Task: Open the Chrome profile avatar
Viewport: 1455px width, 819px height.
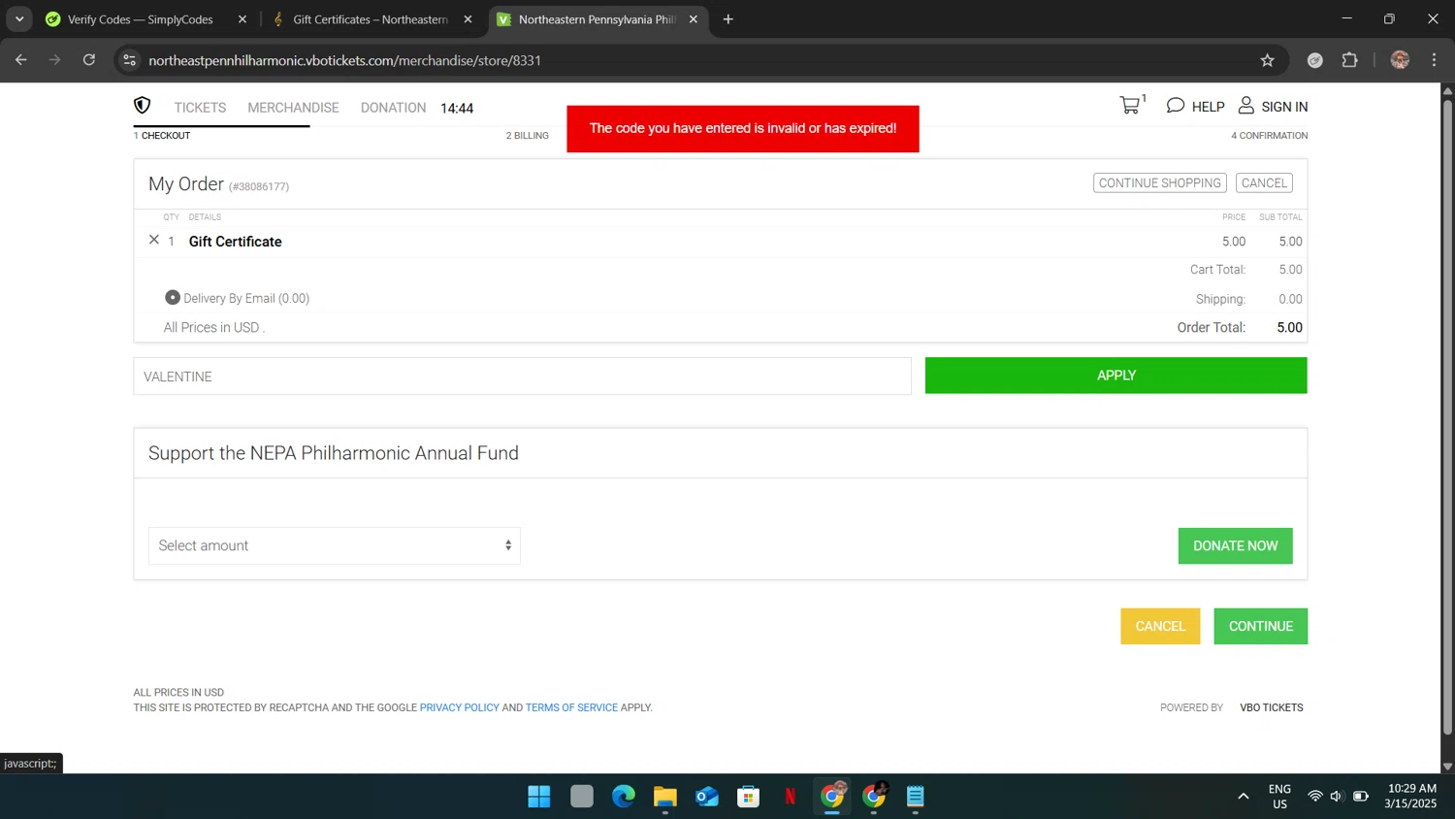Action: pos(1400,60)
